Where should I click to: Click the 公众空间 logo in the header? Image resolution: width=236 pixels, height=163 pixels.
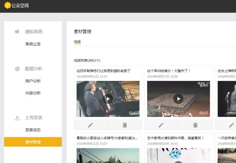coord(16,6)
